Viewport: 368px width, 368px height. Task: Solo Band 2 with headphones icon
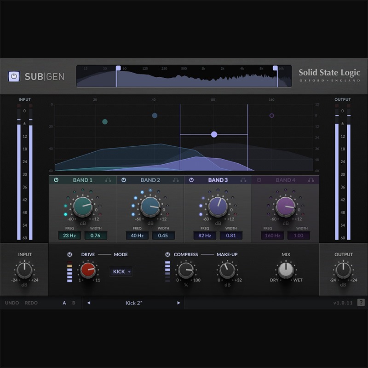point(176,180)
